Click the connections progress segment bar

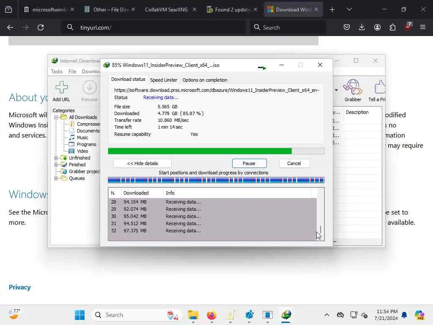[216, 180]
